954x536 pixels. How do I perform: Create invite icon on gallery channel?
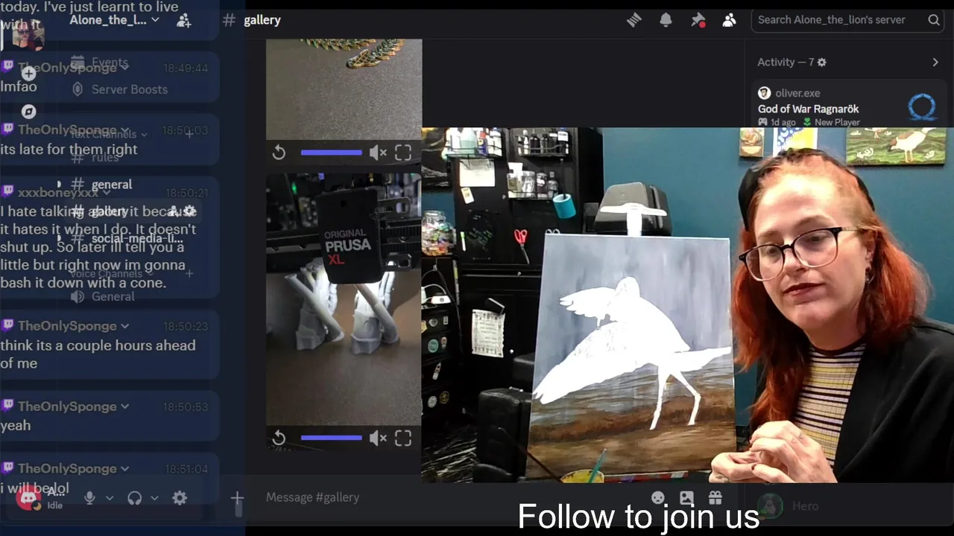[x=174, y=211]
